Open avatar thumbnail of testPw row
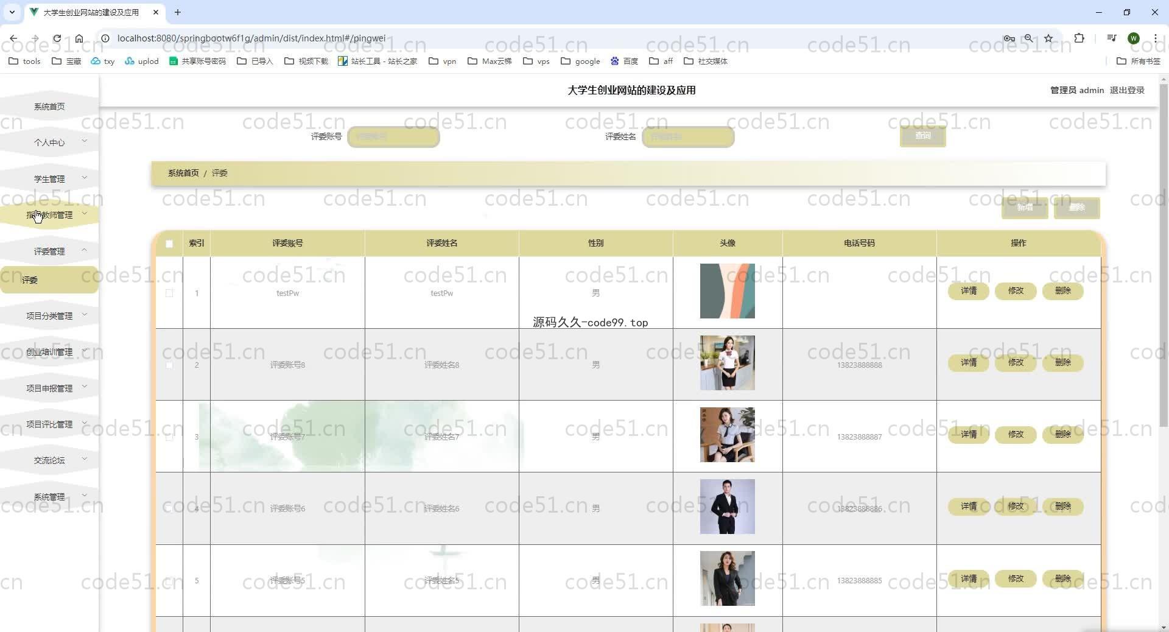Viewport: 1169px width, 632px height. [727, 291]
